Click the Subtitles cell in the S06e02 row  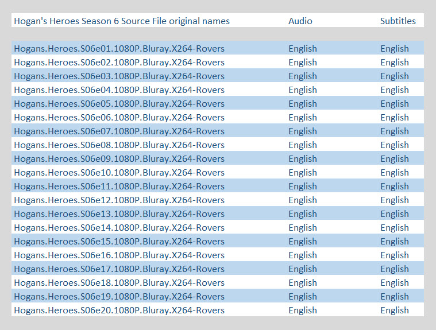coord(395,63)
